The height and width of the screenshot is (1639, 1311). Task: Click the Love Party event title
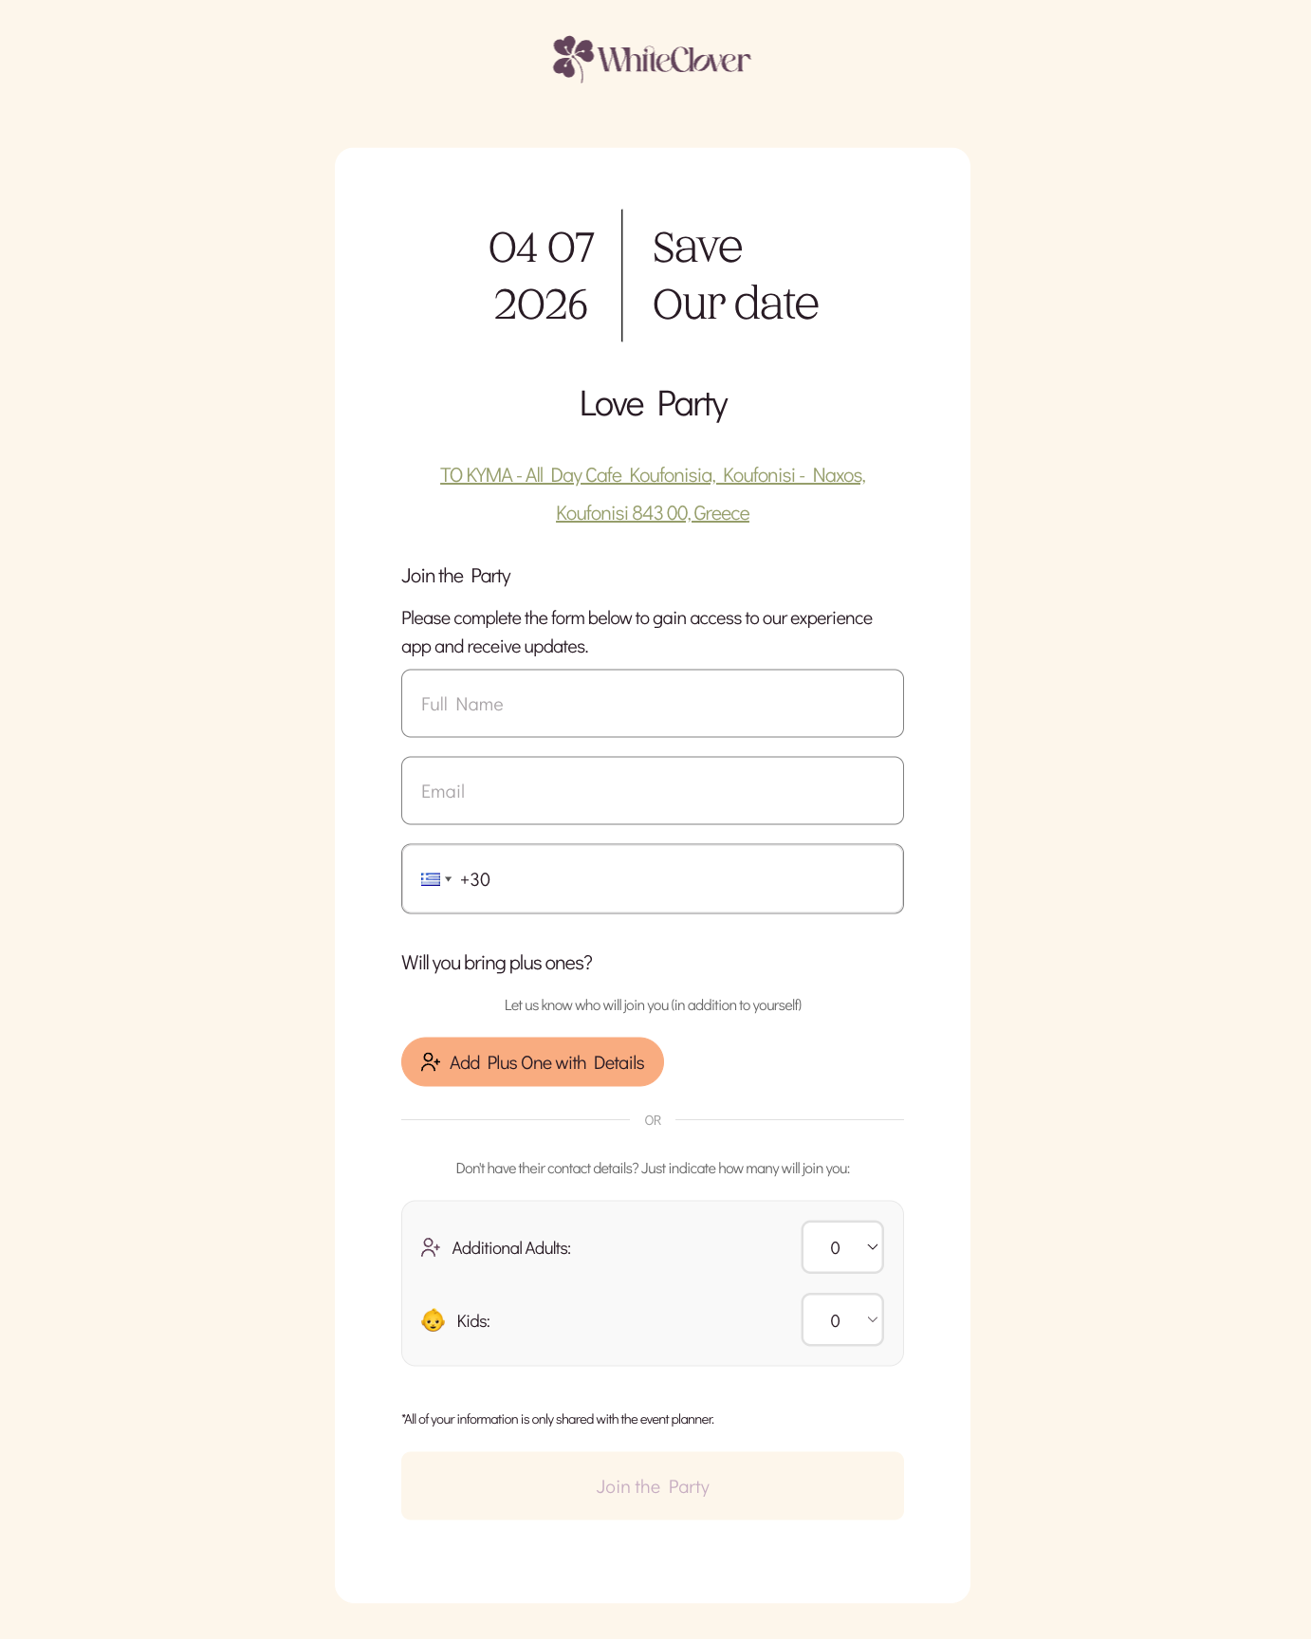click(x=653, y=403)
